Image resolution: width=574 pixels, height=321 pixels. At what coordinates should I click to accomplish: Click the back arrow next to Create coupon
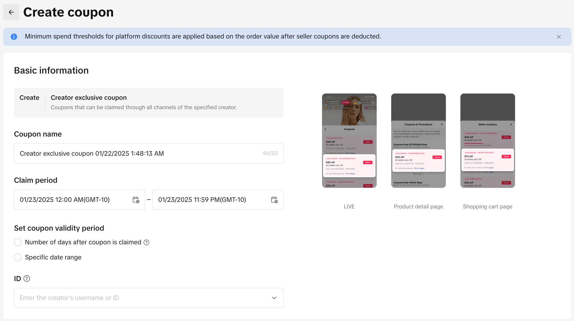click(11, 12)
